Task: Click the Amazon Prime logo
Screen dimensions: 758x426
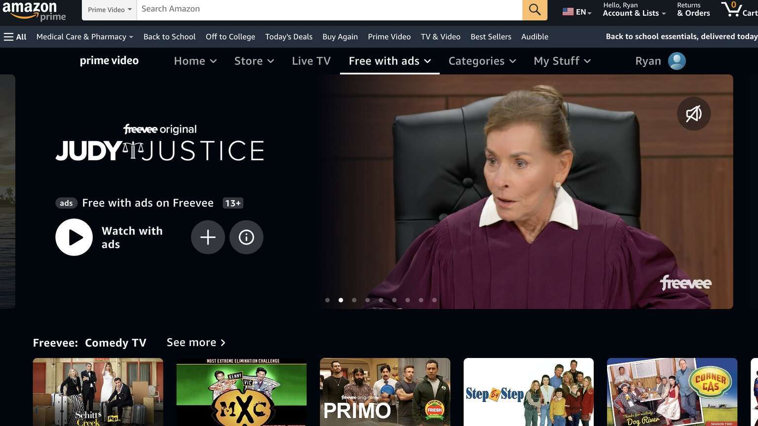Action: coord(35,9)
